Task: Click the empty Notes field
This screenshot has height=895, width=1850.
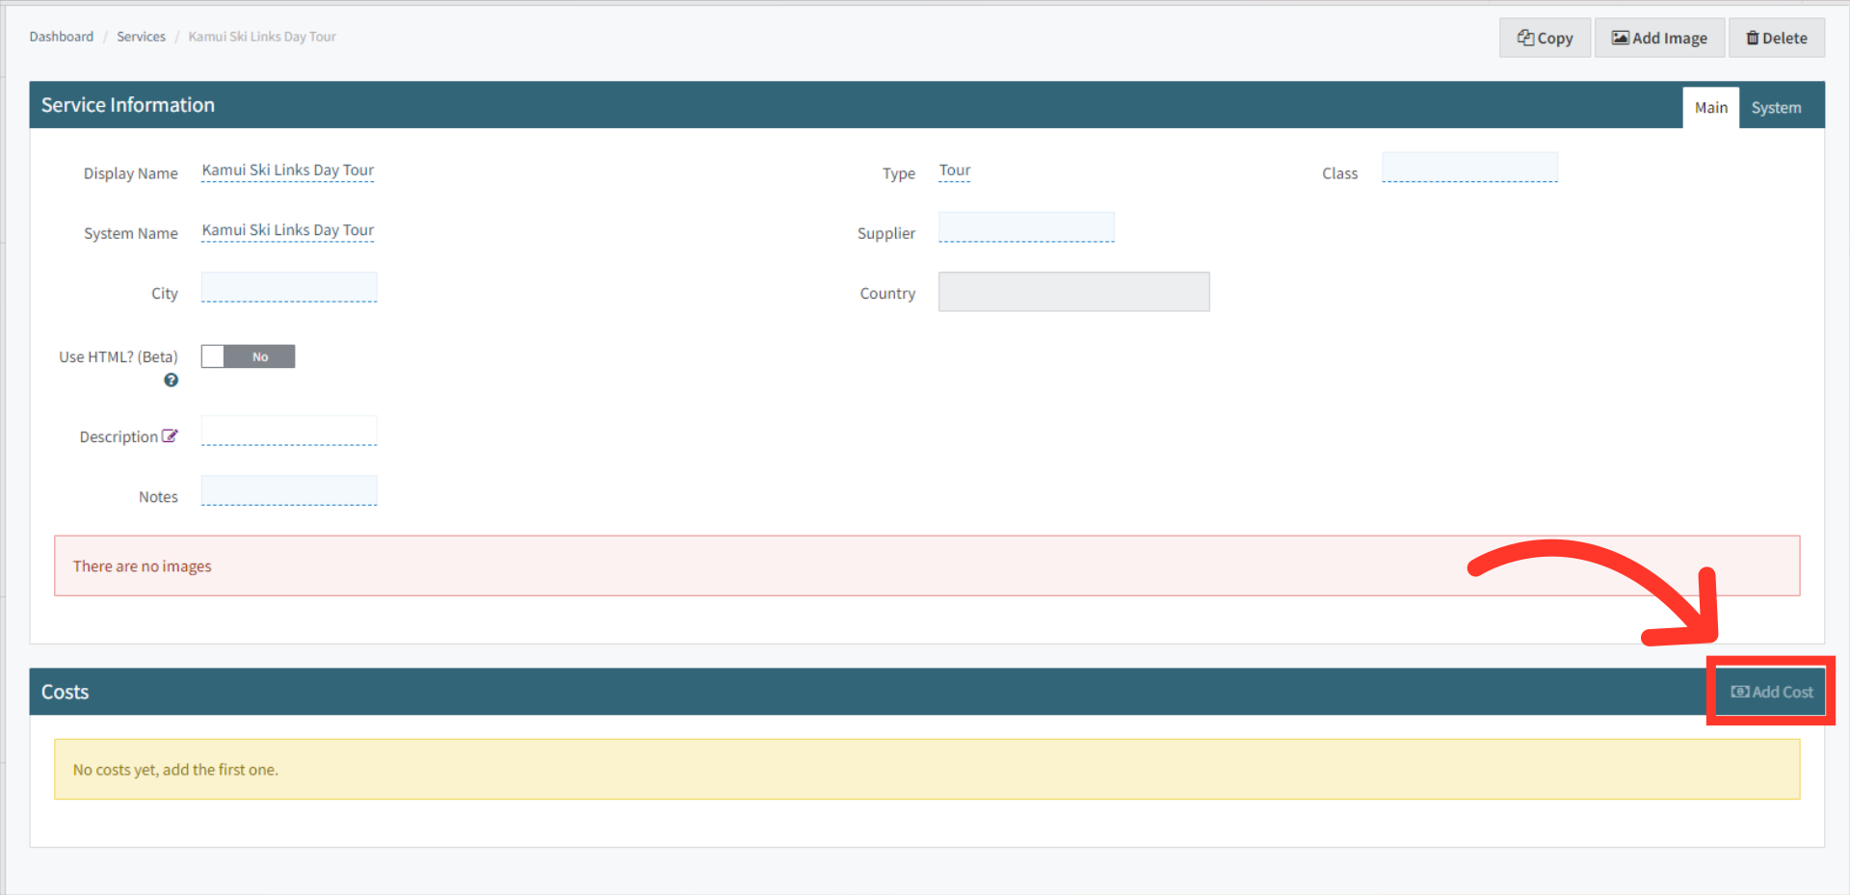Action: point(289,490)
